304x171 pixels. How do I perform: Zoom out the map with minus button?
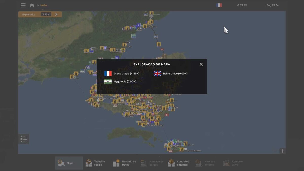point(275,151)
